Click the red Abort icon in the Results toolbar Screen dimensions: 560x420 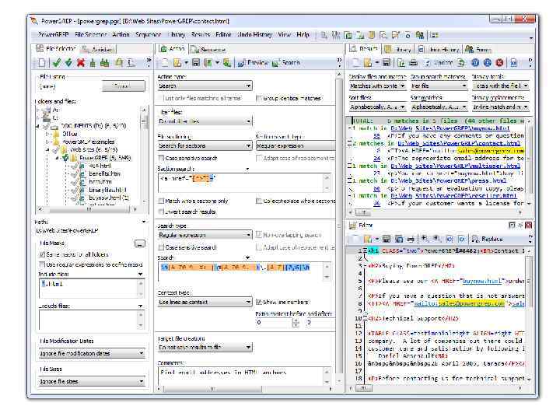coord(499,63)
